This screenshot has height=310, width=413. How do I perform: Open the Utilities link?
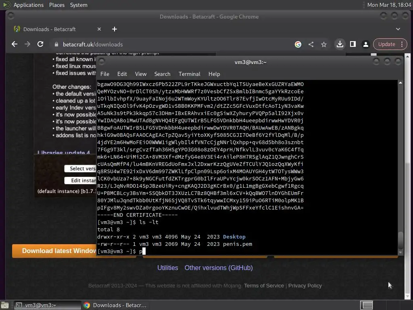[x=167, y=268]
